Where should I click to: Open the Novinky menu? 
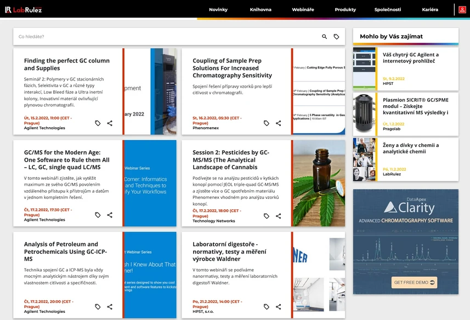pyautogui.click(x=218, y=9)
